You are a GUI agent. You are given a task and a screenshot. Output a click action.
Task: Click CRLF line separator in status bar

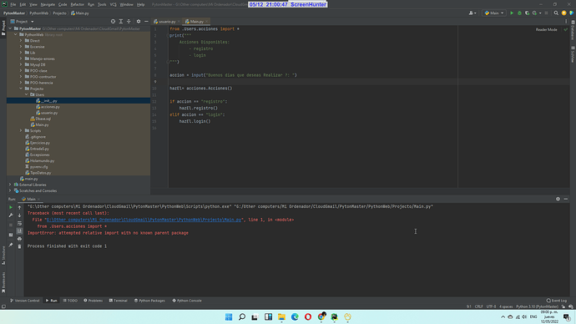point(478,306)
